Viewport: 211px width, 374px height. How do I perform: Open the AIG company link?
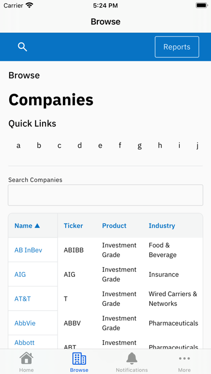coord(20,274)
